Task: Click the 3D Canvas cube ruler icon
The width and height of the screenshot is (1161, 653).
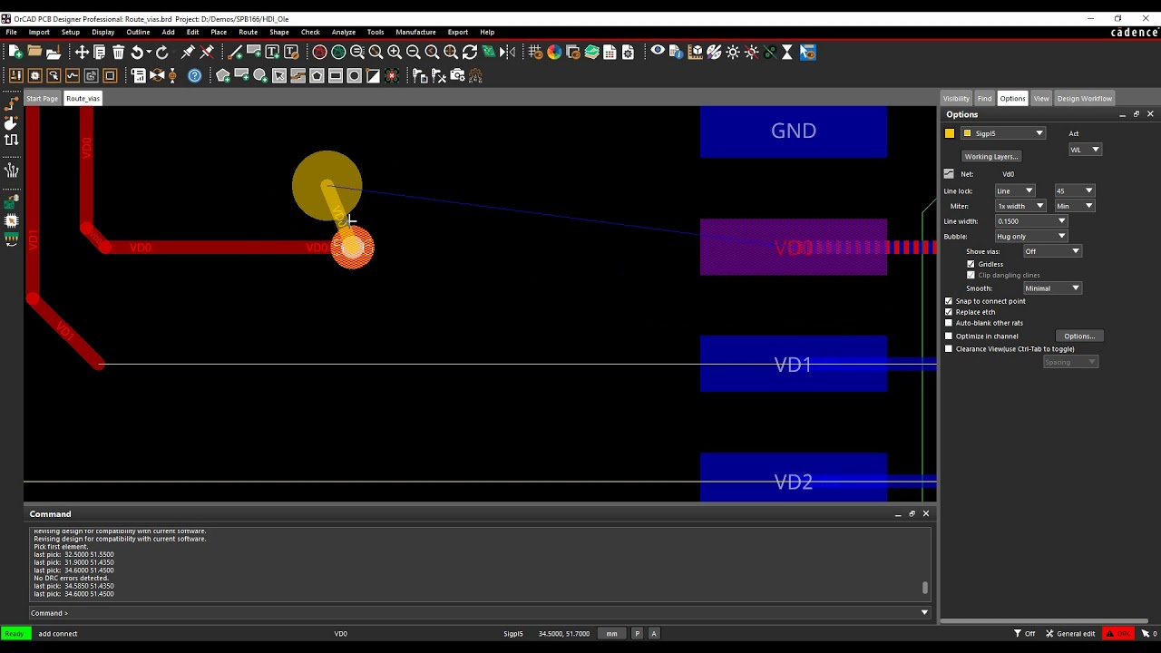Action: pyautogui.click(x=695, y=53)
